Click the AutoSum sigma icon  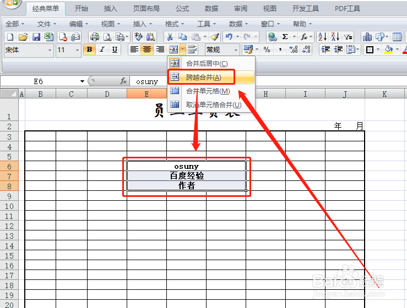point(285,37)
